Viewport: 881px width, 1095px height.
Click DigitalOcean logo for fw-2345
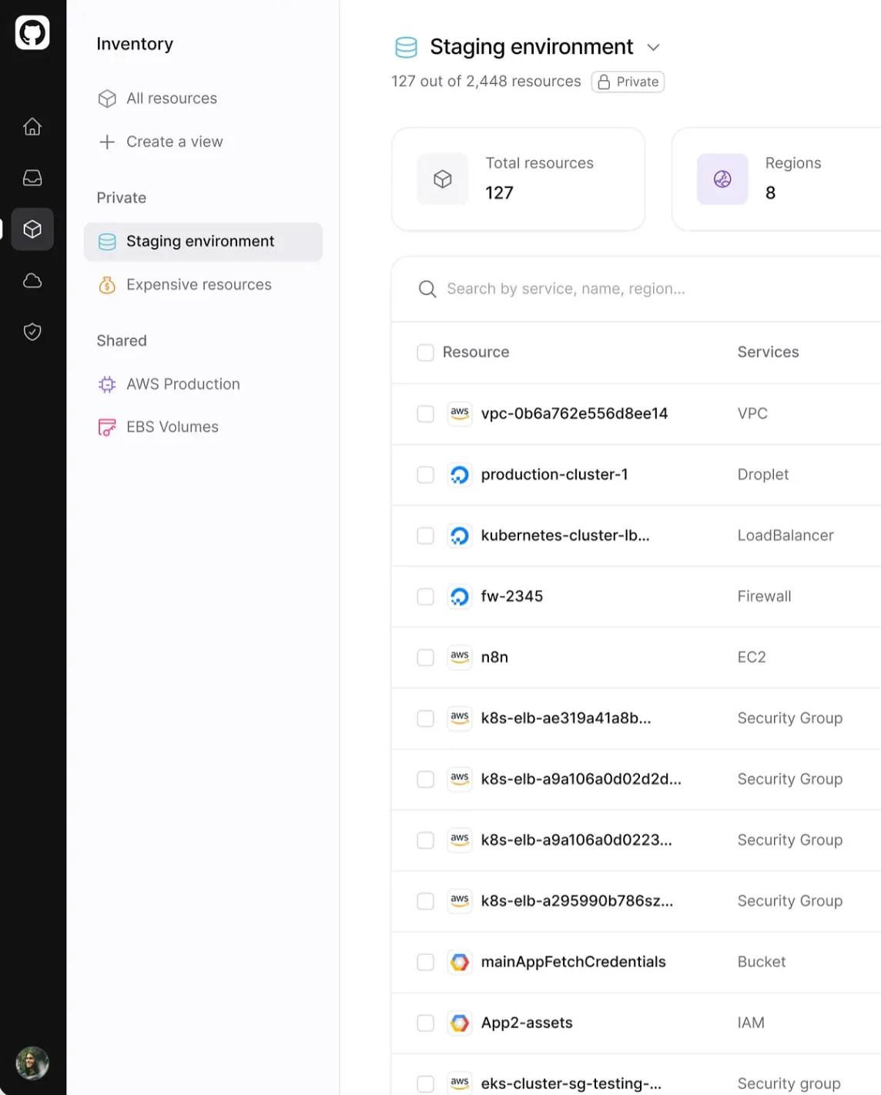pyautogui.click(x=460, y=596)
